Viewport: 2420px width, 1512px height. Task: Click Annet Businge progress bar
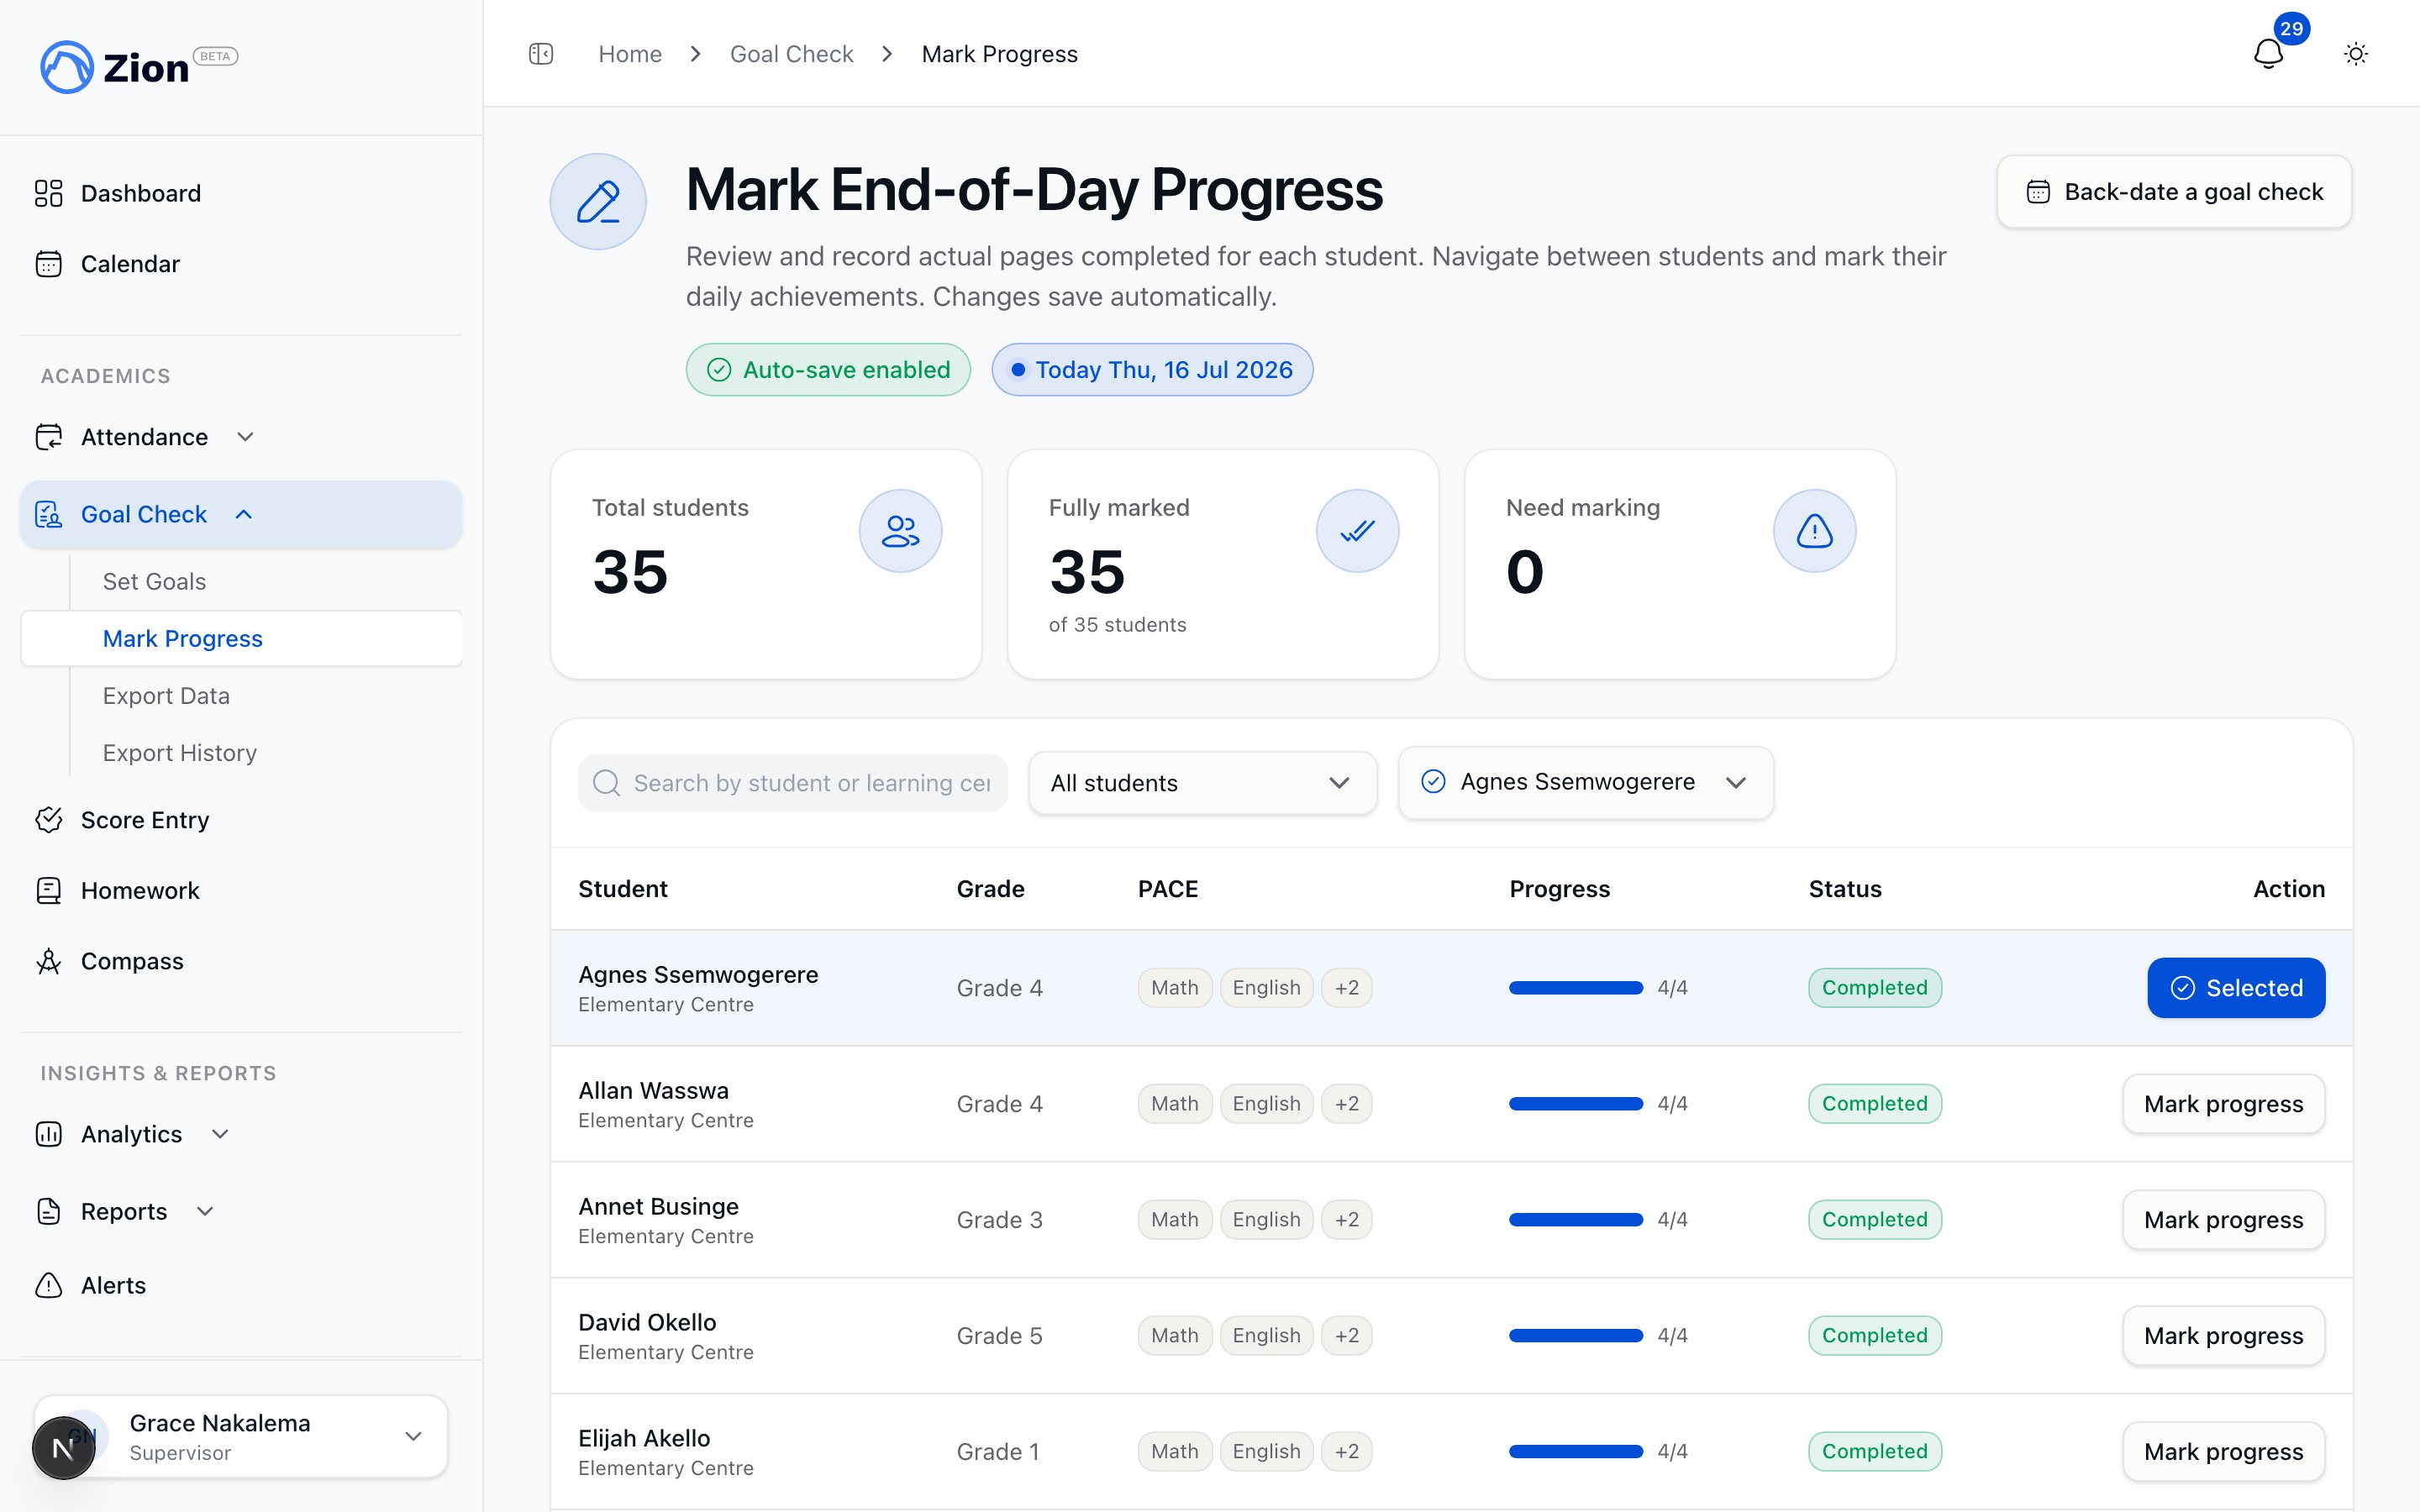pos(1576,1220)
